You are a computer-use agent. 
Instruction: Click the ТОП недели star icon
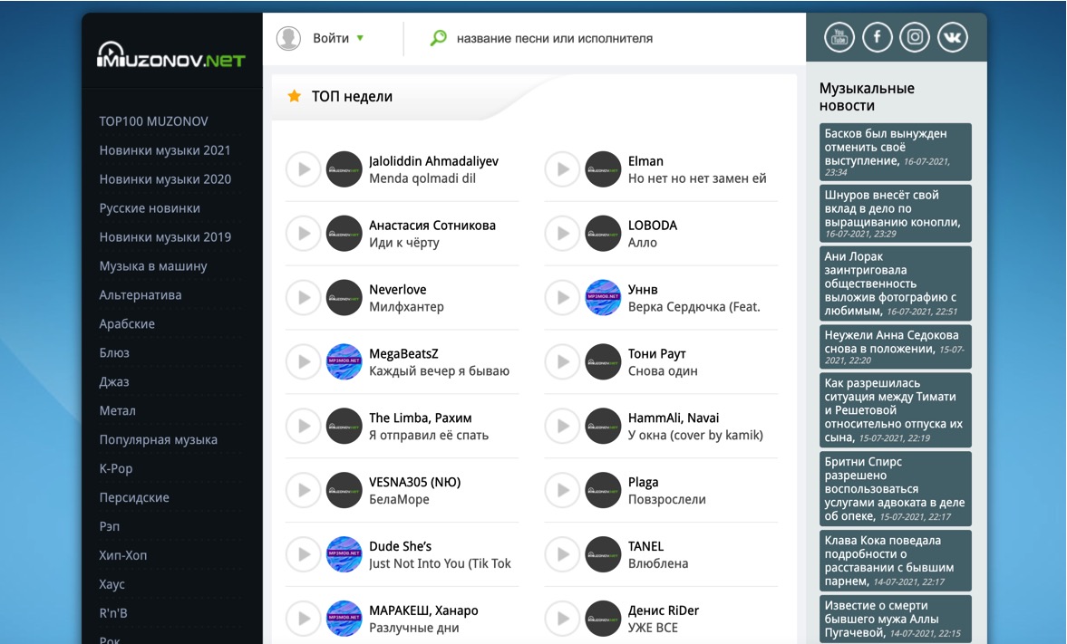pos(294,96)
